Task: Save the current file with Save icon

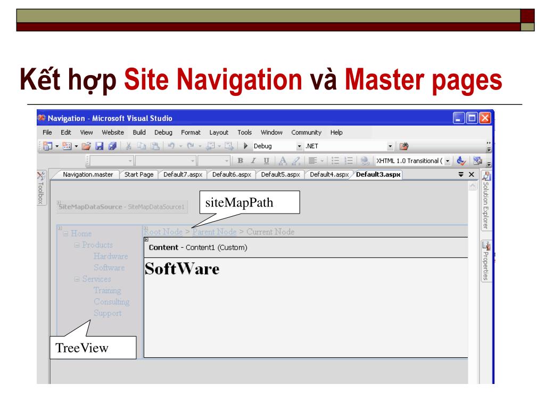Action: 100,146
